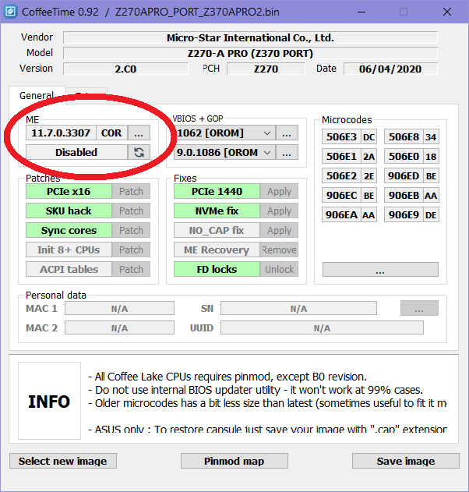Click the ME Disabled status button
469x492 pixels.
point(76,153)
